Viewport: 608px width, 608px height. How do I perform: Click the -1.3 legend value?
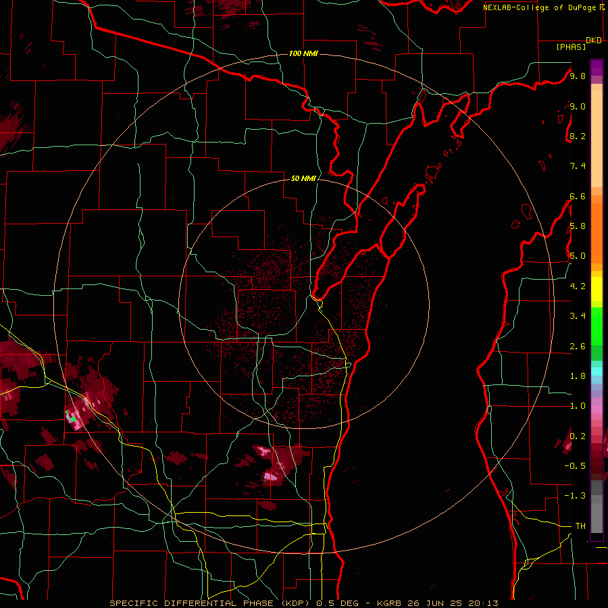click(x=575, y=496)
